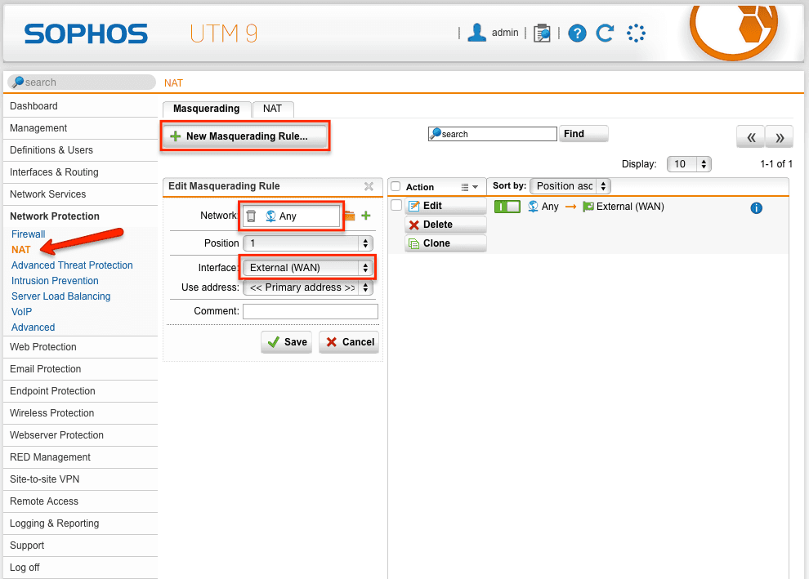Check the select-all Action checkbox

[396, 186]
